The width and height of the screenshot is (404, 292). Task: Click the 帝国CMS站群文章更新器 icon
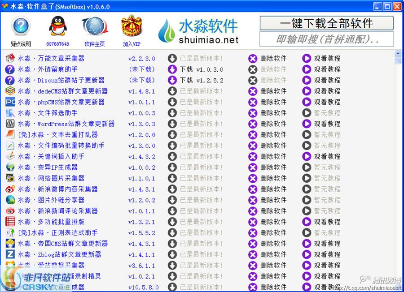pyautogui.click(x=10, y=244)
